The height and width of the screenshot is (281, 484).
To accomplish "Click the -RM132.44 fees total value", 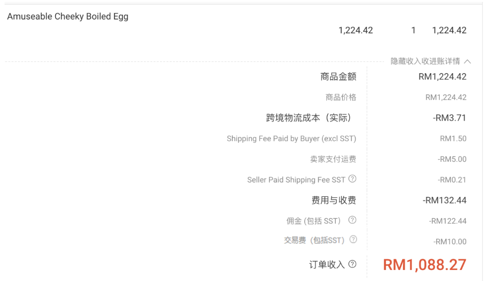I will click(x=444, y=200).
